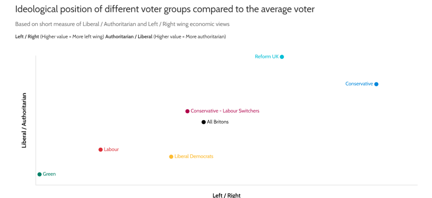Click the subtitle starting 'Based on short measure'
This screenshot has height=198, width=432.
[122, 24]
